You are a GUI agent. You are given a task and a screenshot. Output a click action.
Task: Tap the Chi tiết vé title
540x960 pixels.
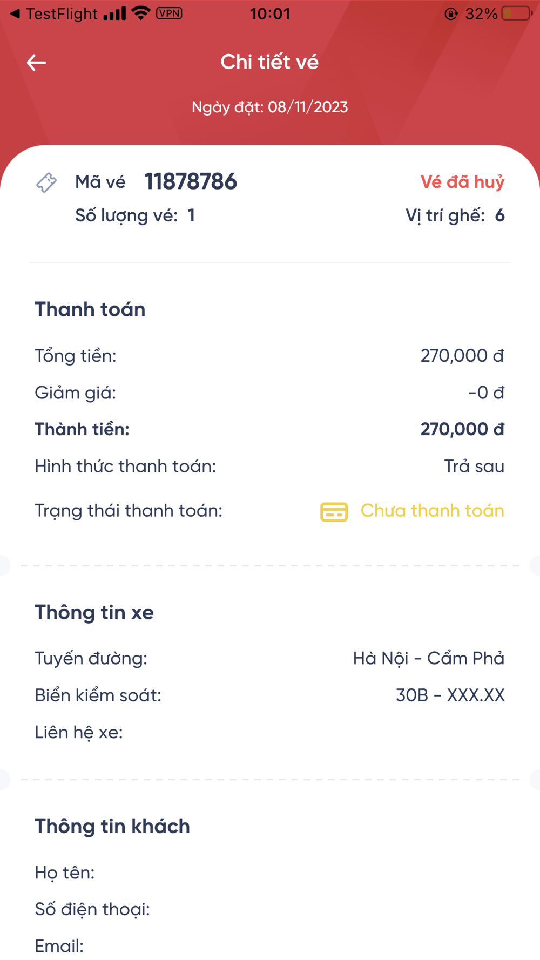pyautogui.click(x=269, y=62)
